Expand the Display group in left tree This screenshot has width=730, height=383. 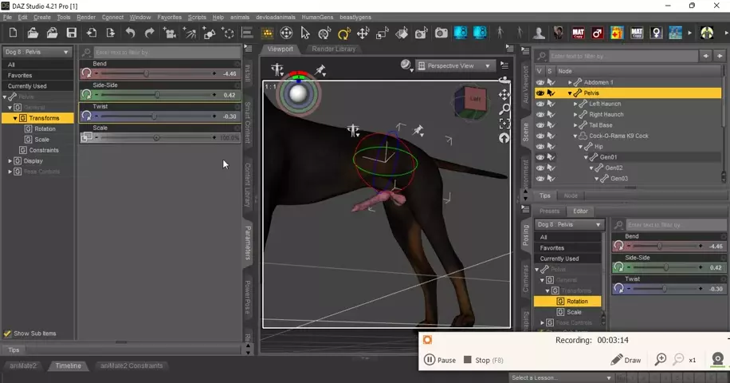coord(10,160)
